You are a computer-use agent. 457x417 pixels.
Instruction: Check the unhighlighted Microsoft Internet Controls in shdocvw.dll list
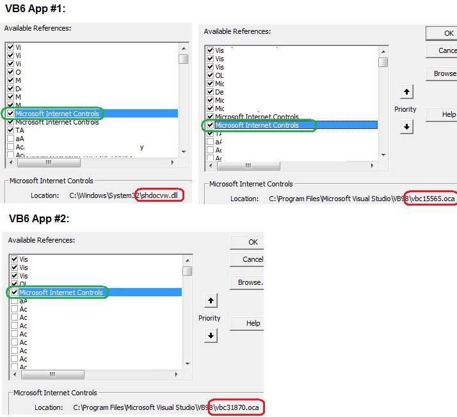(x=10, y=122)
